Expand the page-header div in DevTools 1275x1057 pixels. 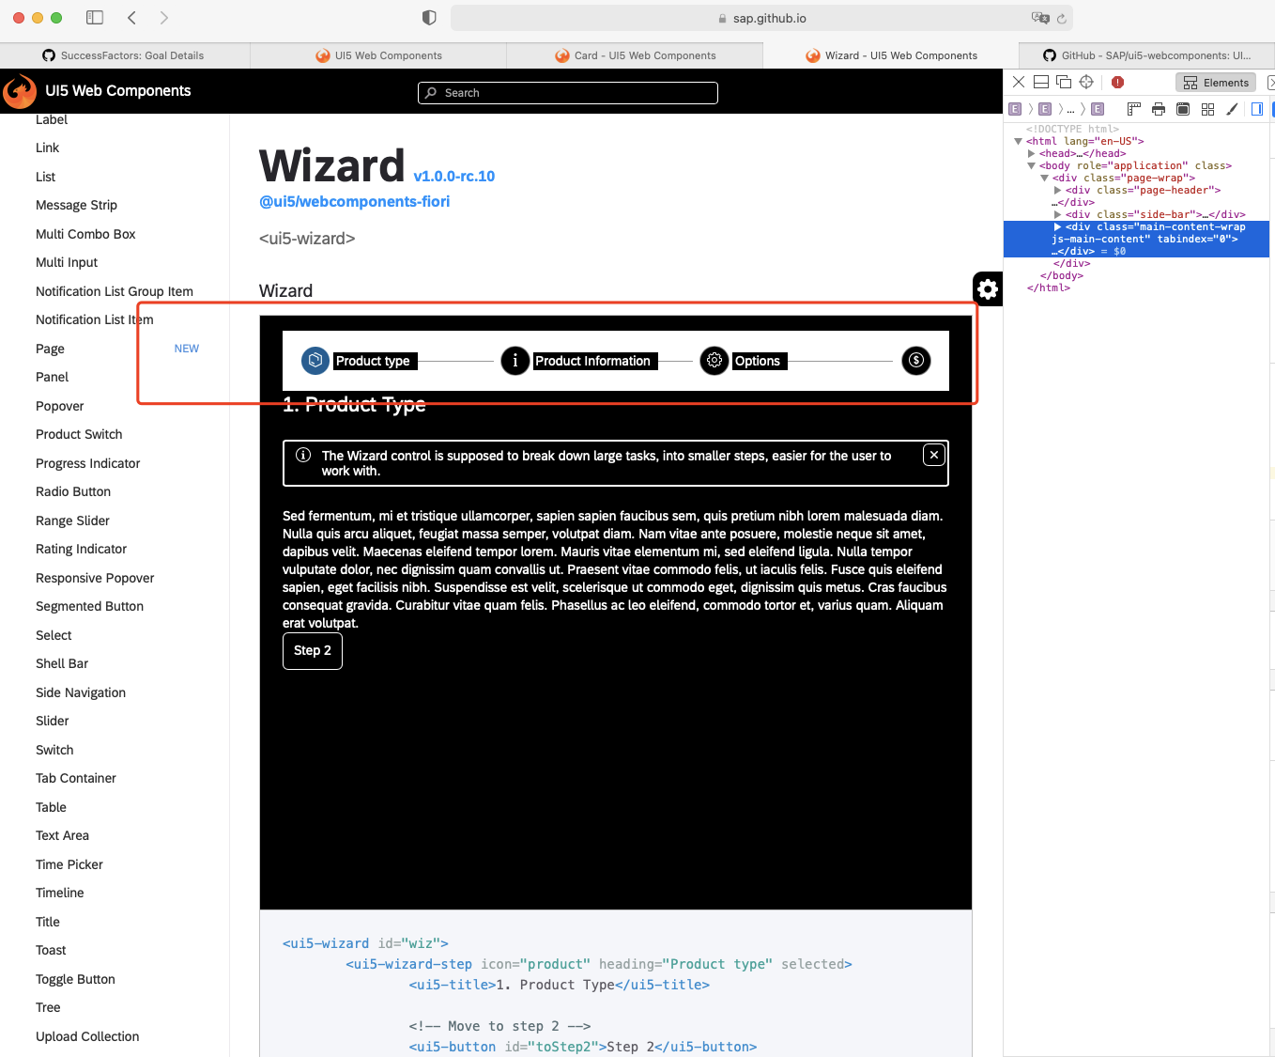(1055, 190)
